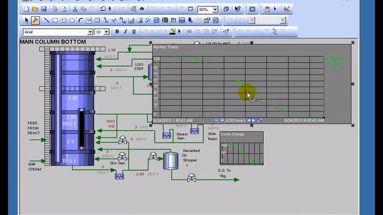Toggle Underline formatting
This screenshot has width=383, height=215.
tap(134, 32)
